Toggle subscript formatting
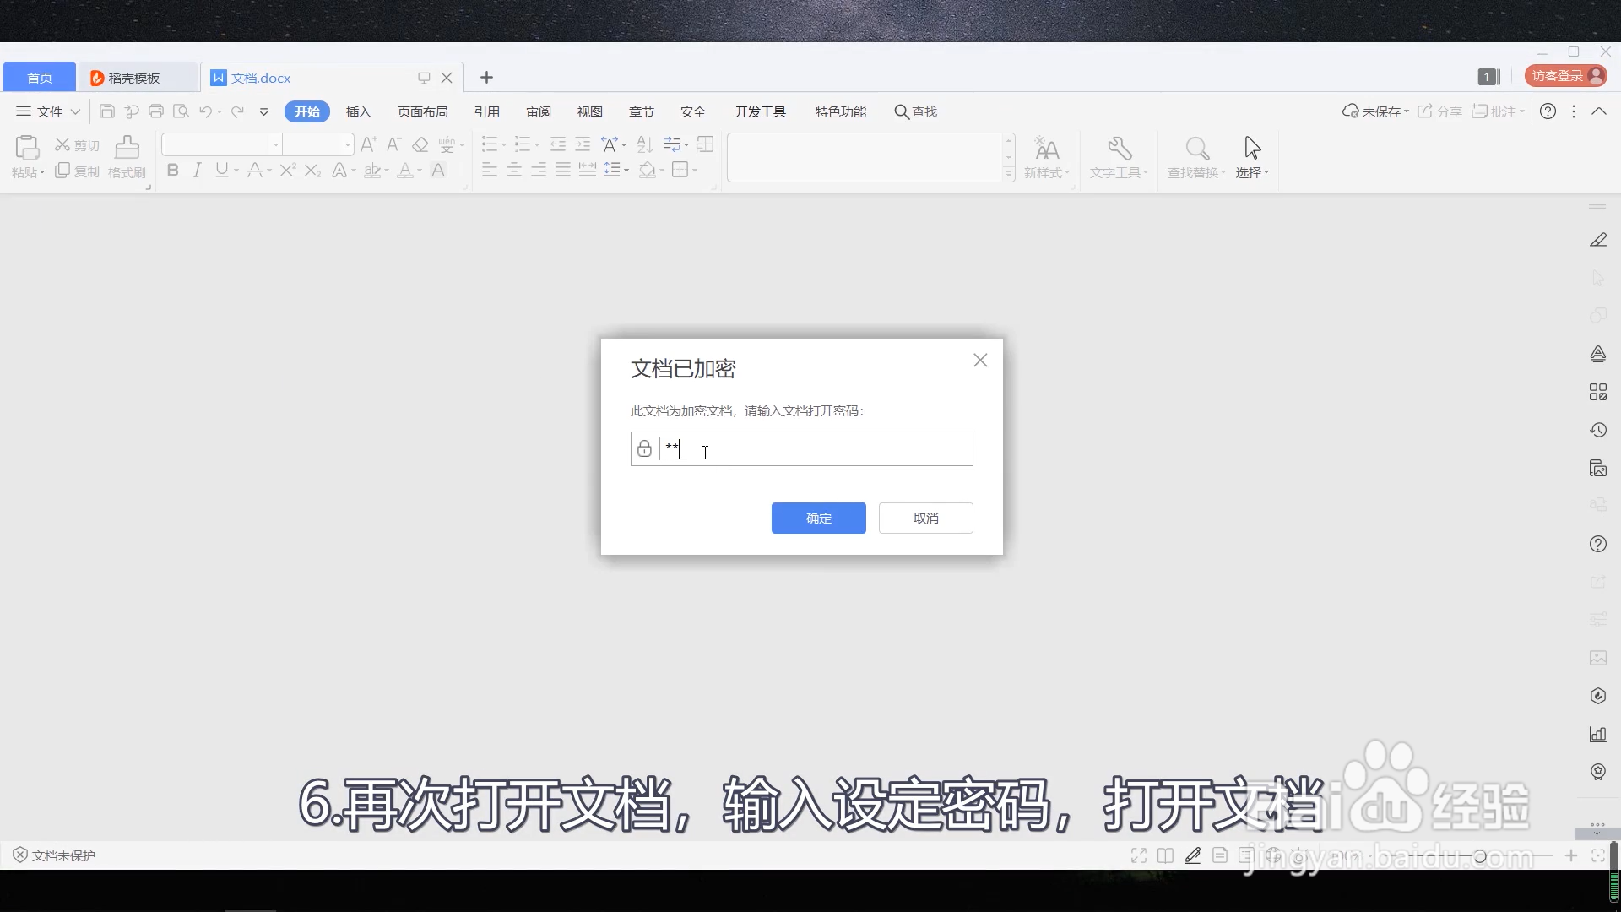 point(312,171)
